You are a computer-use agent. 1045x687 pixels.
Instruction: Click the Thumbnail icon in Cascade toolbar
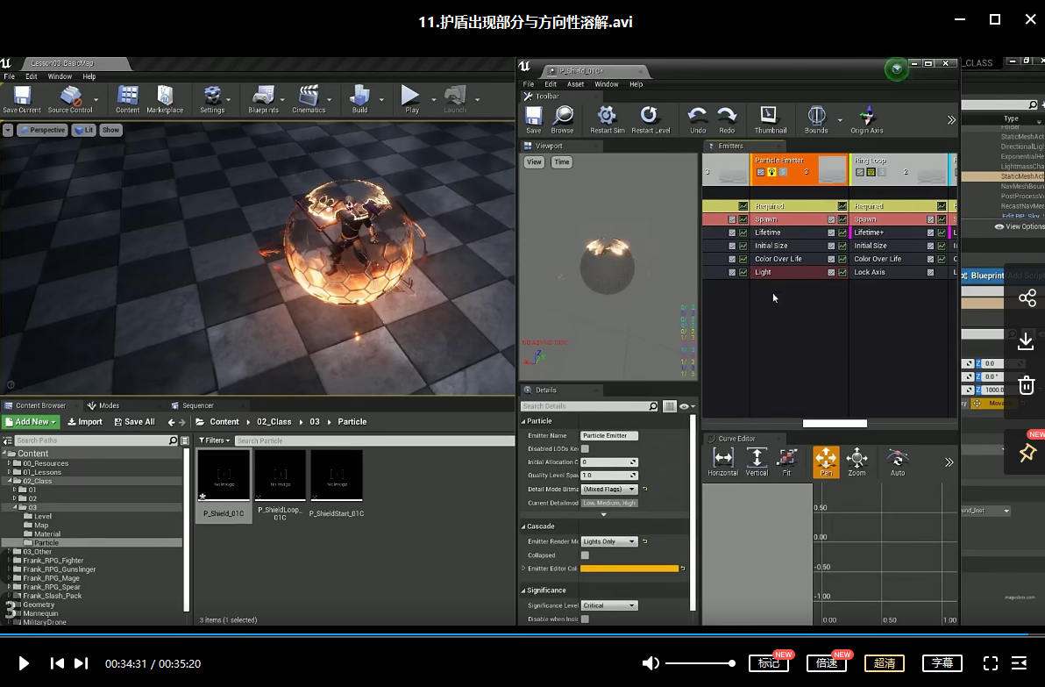click(x=769, y=116)
